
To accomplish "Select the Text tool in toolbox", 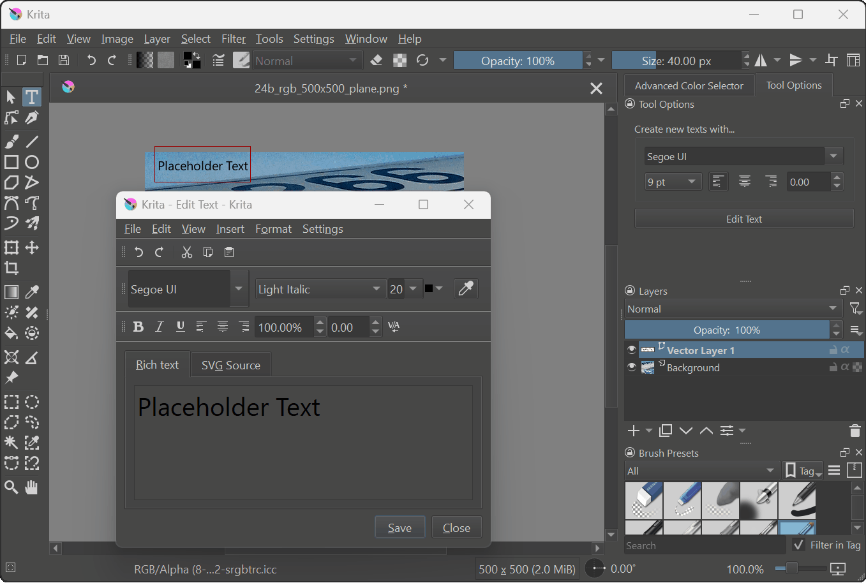I will coord(31,97).
